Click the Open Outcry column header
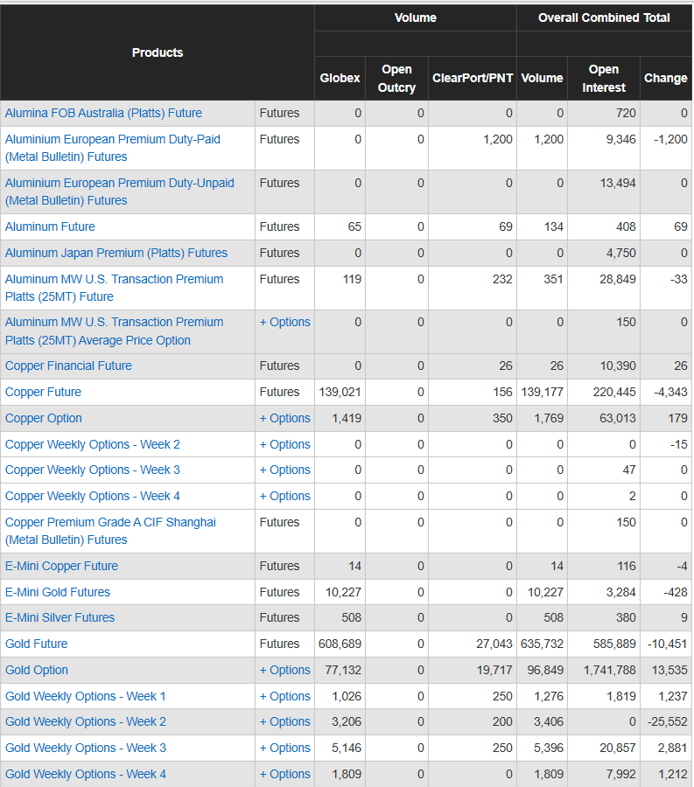694x787 pixels. click(396, 79)
